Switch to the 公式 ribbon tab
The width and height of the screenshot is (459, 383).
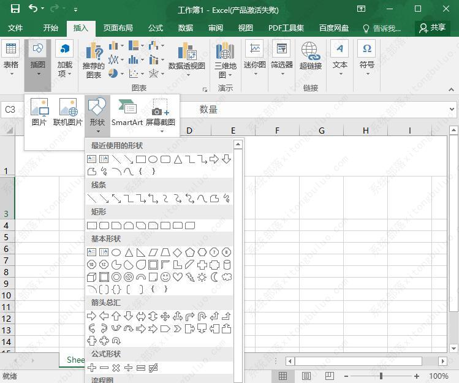pyautogui.click(x=156, y=28)
